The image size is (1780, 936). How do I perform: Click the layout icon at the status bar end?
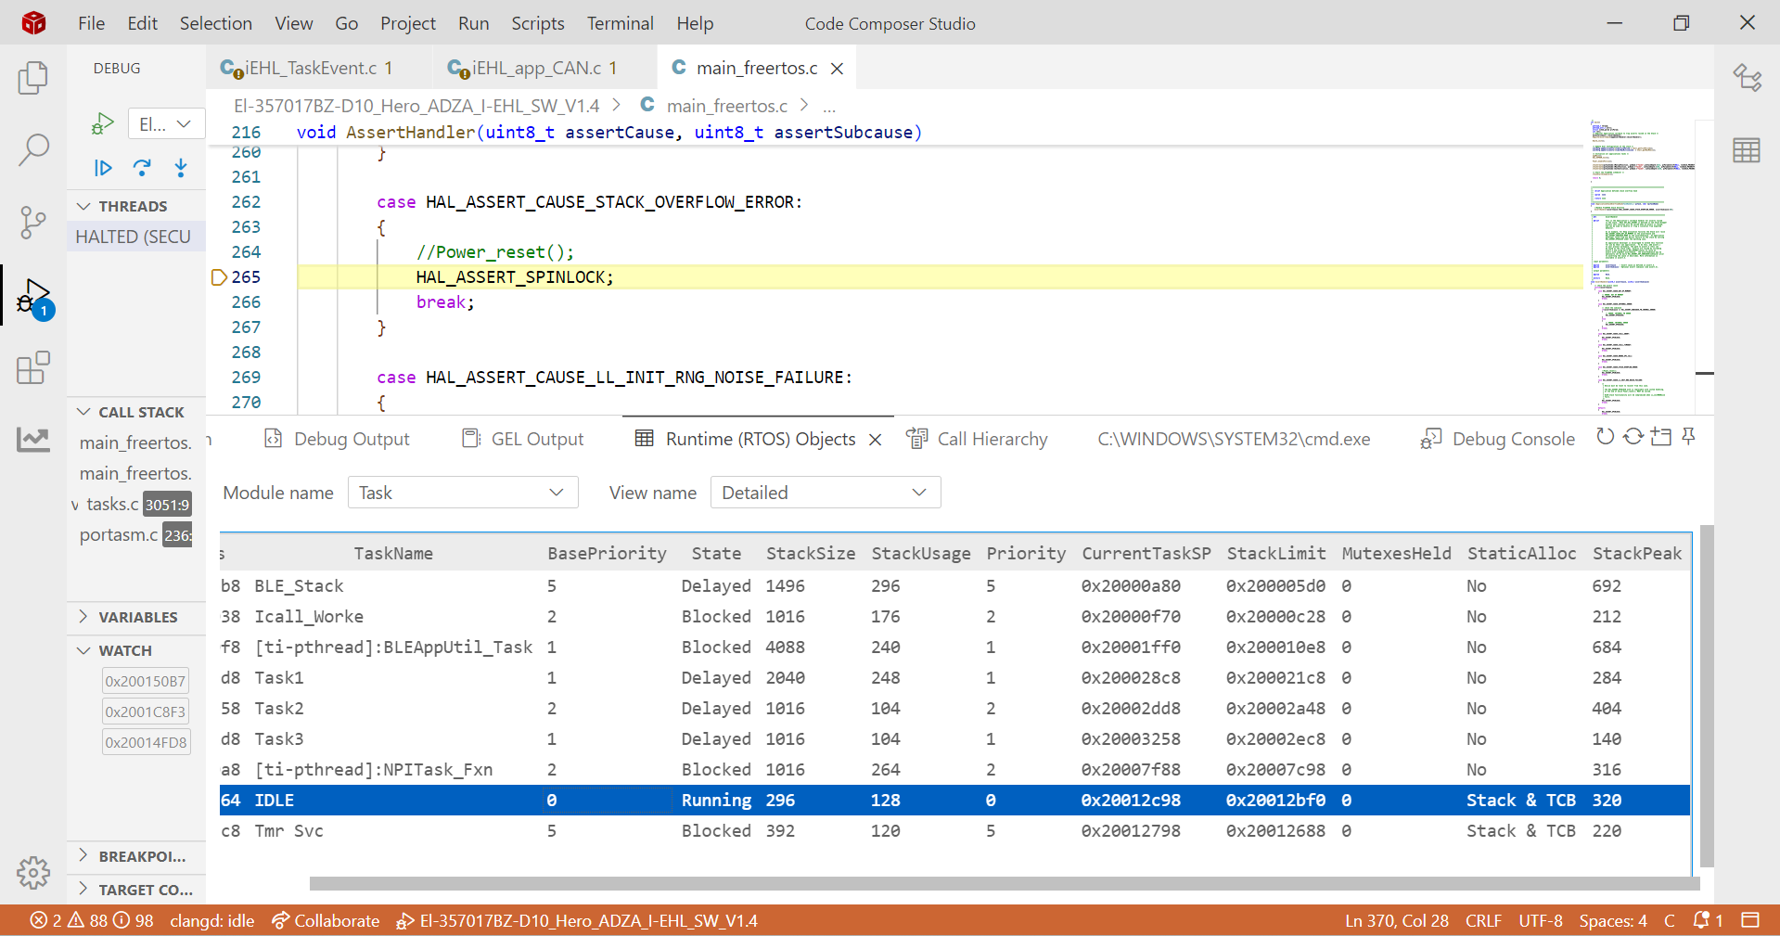coord(1750,921)
